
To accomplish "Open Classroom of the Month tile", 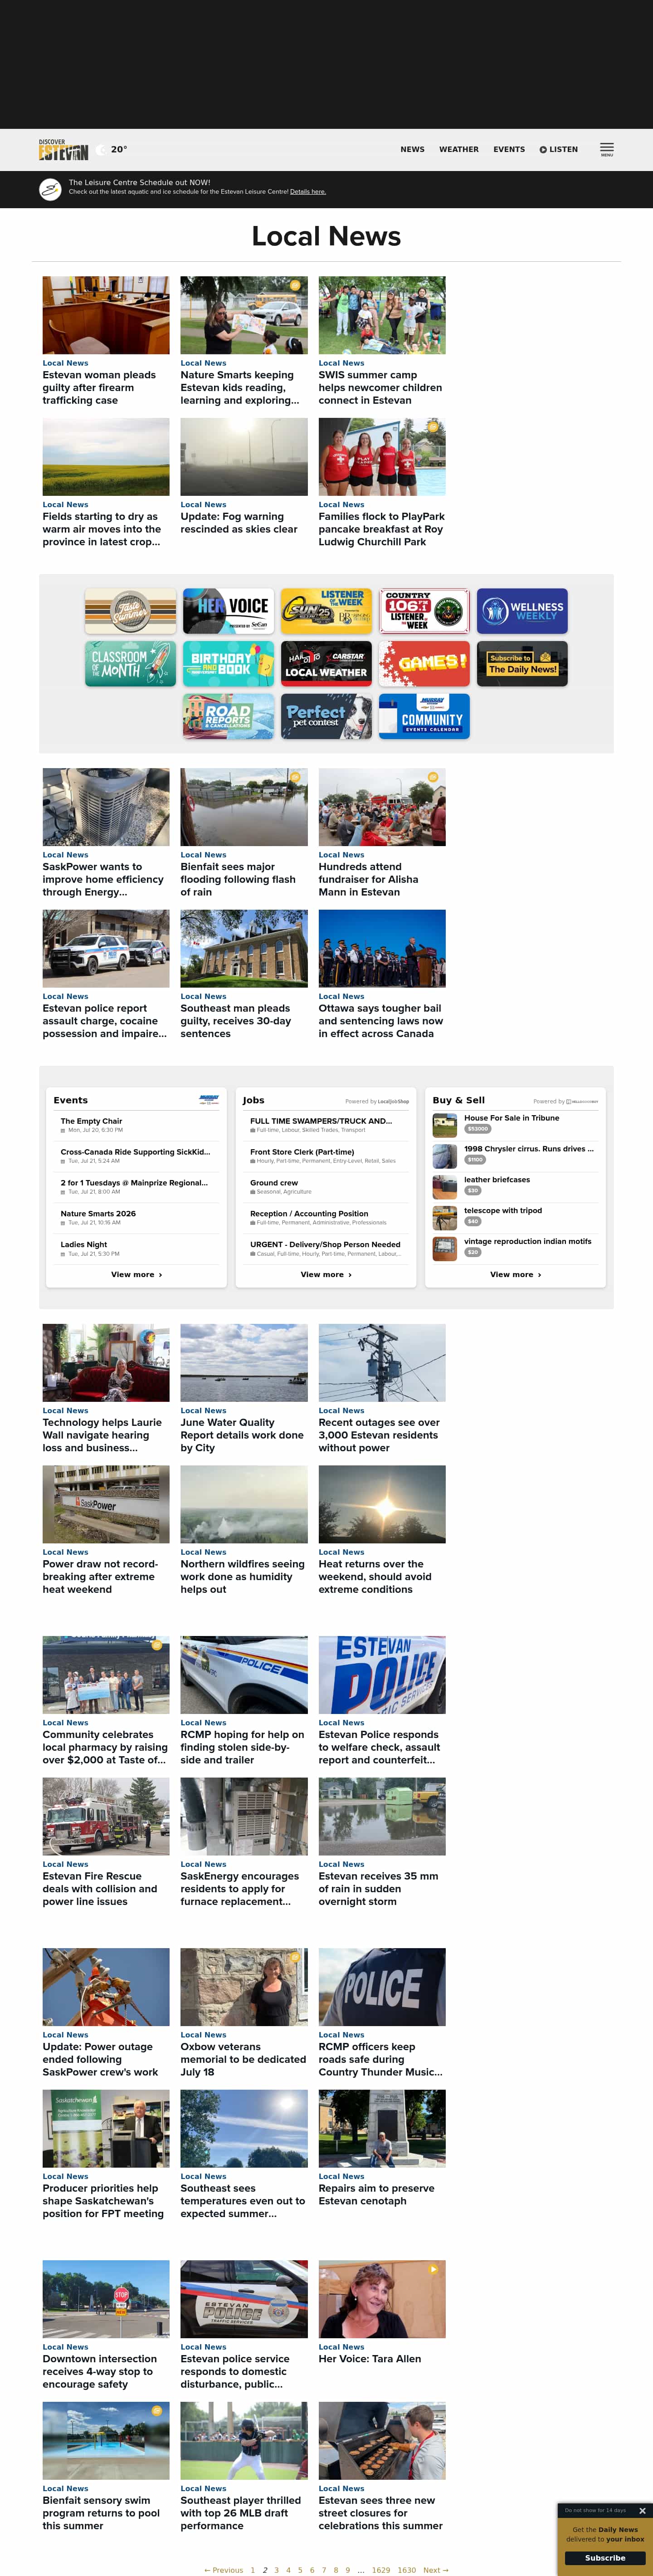I will 130,664.
